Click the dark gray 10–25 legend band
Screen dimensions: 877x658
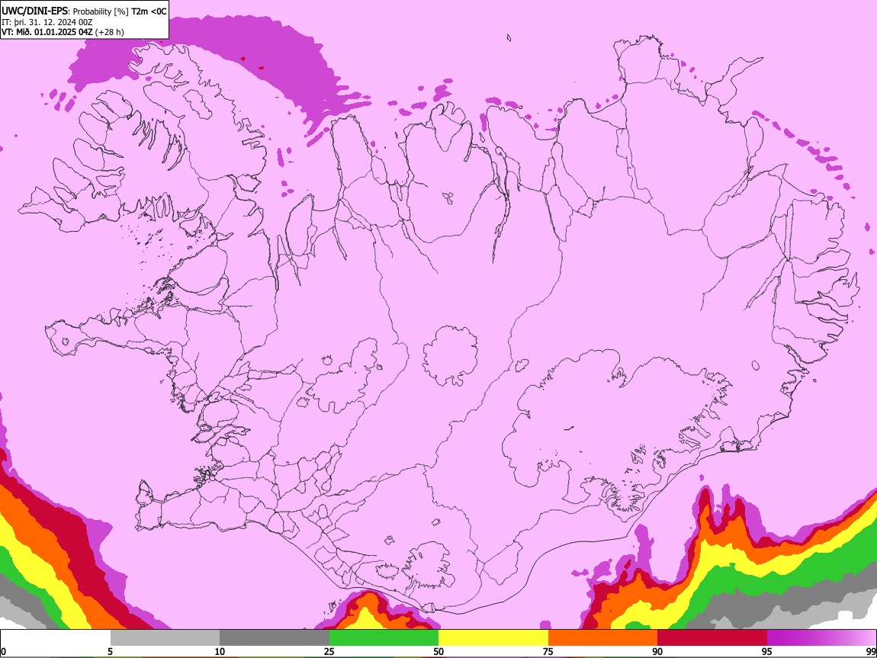275,638
